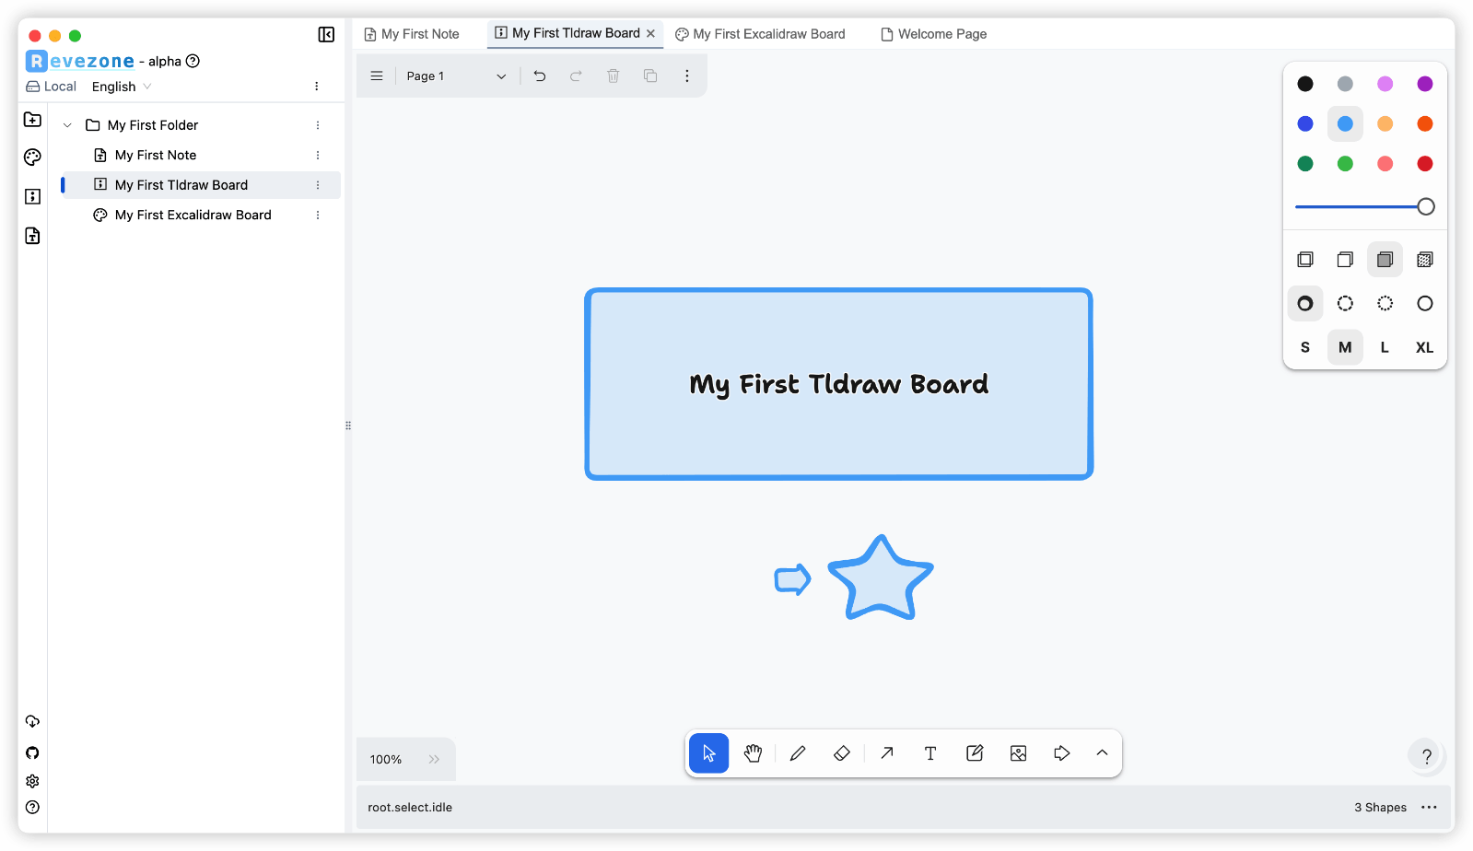1473x851 pixels.
Task: Switch to My First Excalidraw Board tab
Action: [760, 34]
